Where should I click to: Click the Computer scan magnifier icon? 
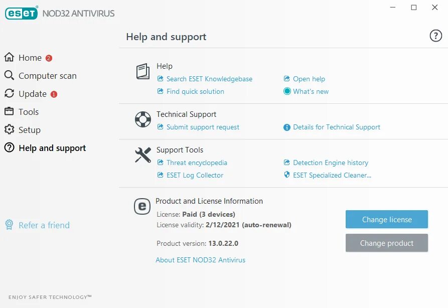tap(9, 75)
